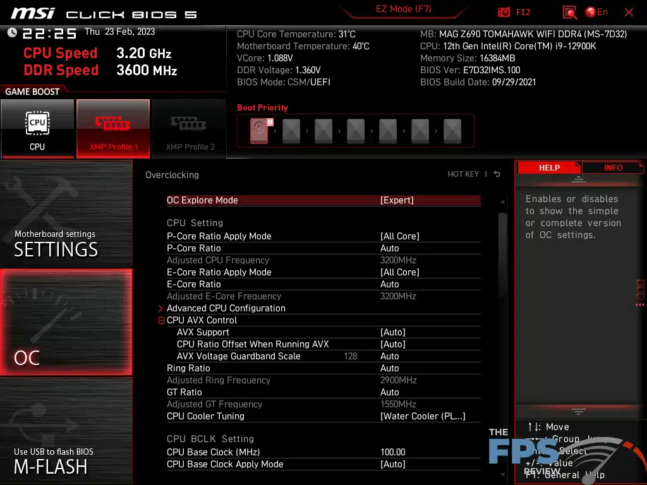Click the CPU Core Temperature readout
Image resolution: width=647 pixels, height=485 pixels.
point(296,34)
